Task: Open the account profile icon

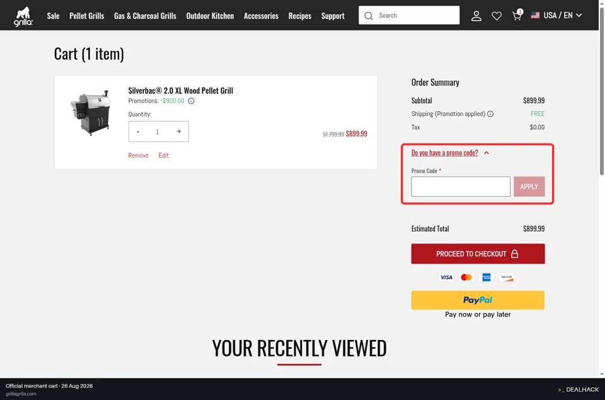Action: (476, 16)
